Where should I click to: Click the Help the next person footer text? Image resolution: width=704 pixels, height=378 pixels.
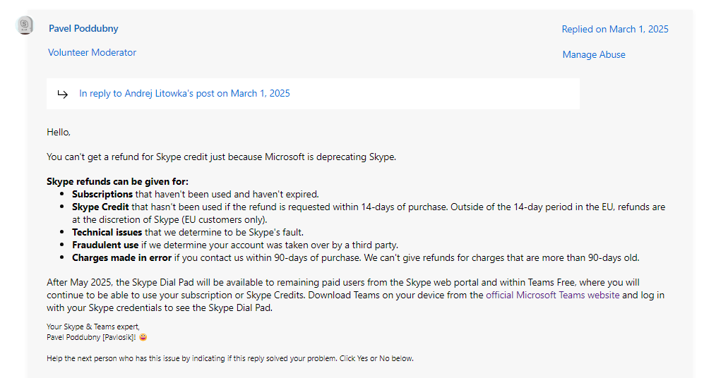click(230, 358)
